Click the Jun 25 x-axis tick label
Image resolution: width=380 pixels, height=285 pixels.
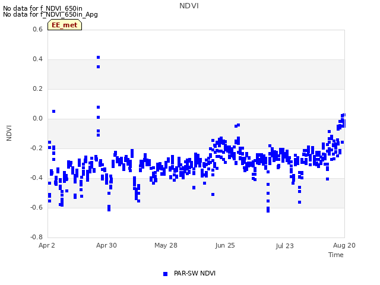[x=225, y=245]
